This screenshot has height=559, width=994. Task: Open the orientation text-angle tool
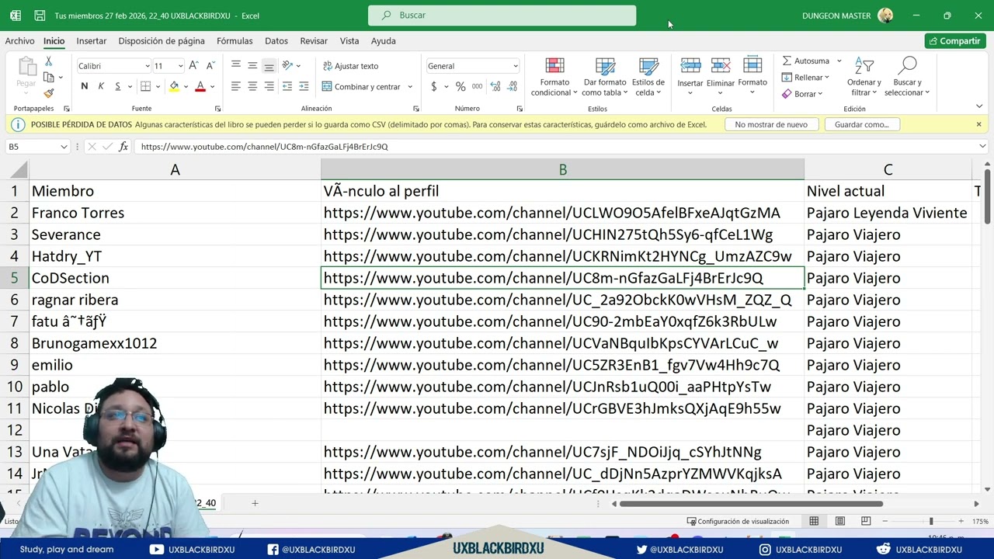[287, 66]
